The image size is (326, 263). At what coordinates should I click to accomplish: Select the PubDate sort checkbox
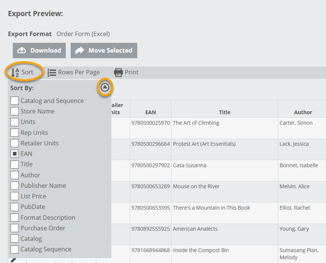[x=15, y=207]
